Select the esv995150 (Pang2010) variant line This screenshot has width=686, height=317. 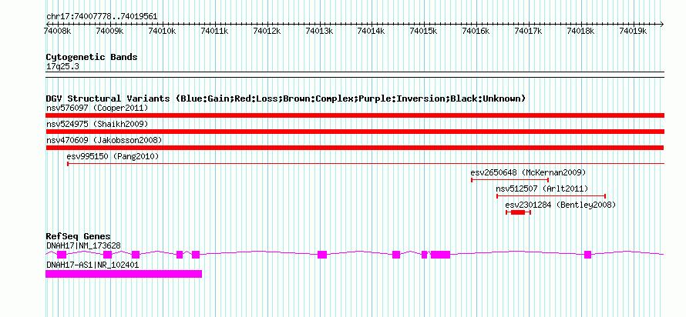tap(366, 164)
